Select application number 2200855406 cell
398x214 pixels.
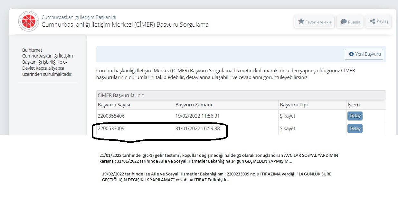111,116
